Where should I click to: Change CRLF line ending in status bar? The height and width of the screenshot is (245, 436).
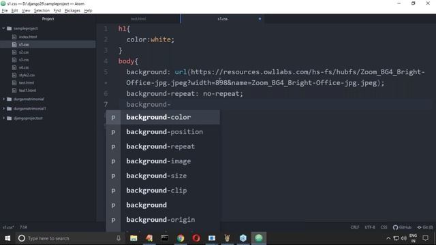[354, 227]
